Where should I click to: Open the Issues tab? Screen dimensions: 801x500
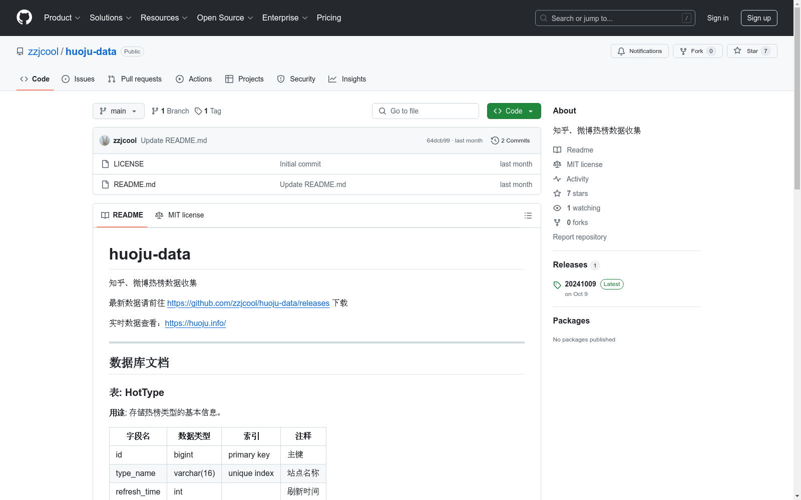coord(78,79)
